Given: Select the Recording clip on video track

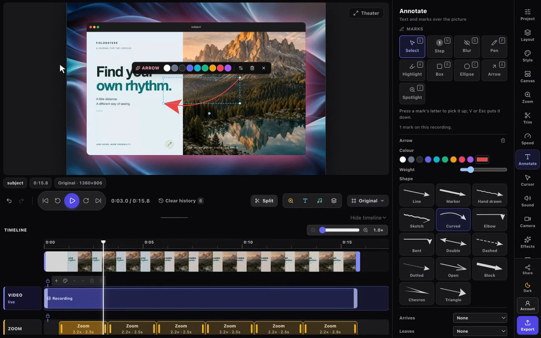Looking at the screenshot, I should pos(201,298).
